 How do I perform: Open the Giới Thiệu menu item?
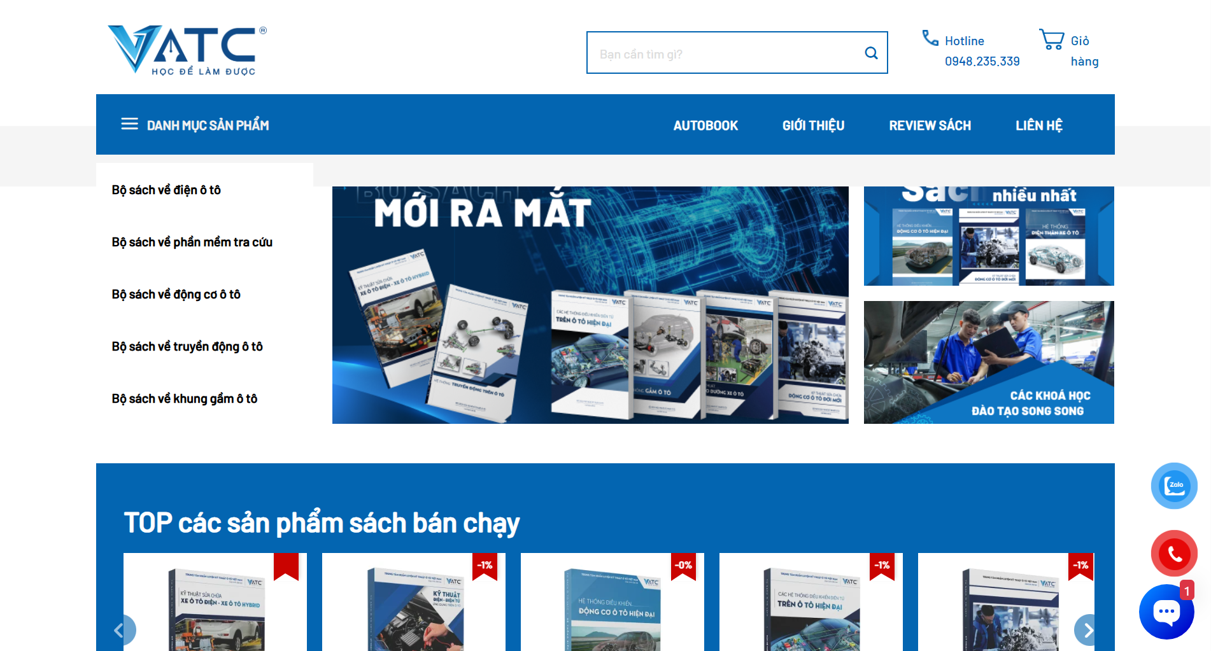pyautogui.click(x=813, y=125)
